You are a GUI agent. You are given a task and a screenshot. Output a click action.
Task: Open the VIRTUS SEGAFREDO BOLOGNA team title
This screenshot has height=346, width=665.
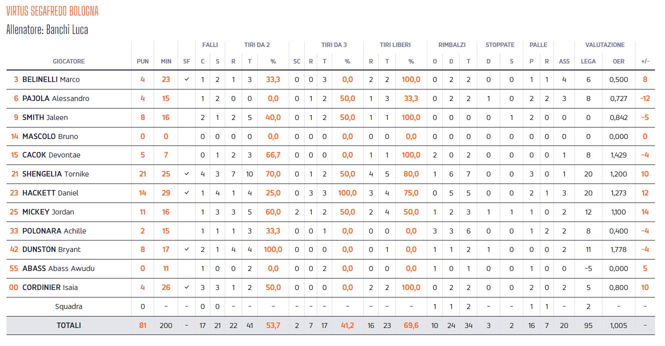pos(52,11)
